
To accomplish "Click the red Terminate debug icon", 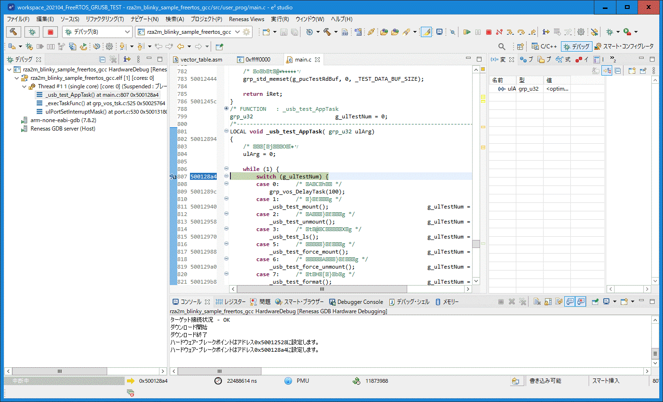I will [488, 32].
